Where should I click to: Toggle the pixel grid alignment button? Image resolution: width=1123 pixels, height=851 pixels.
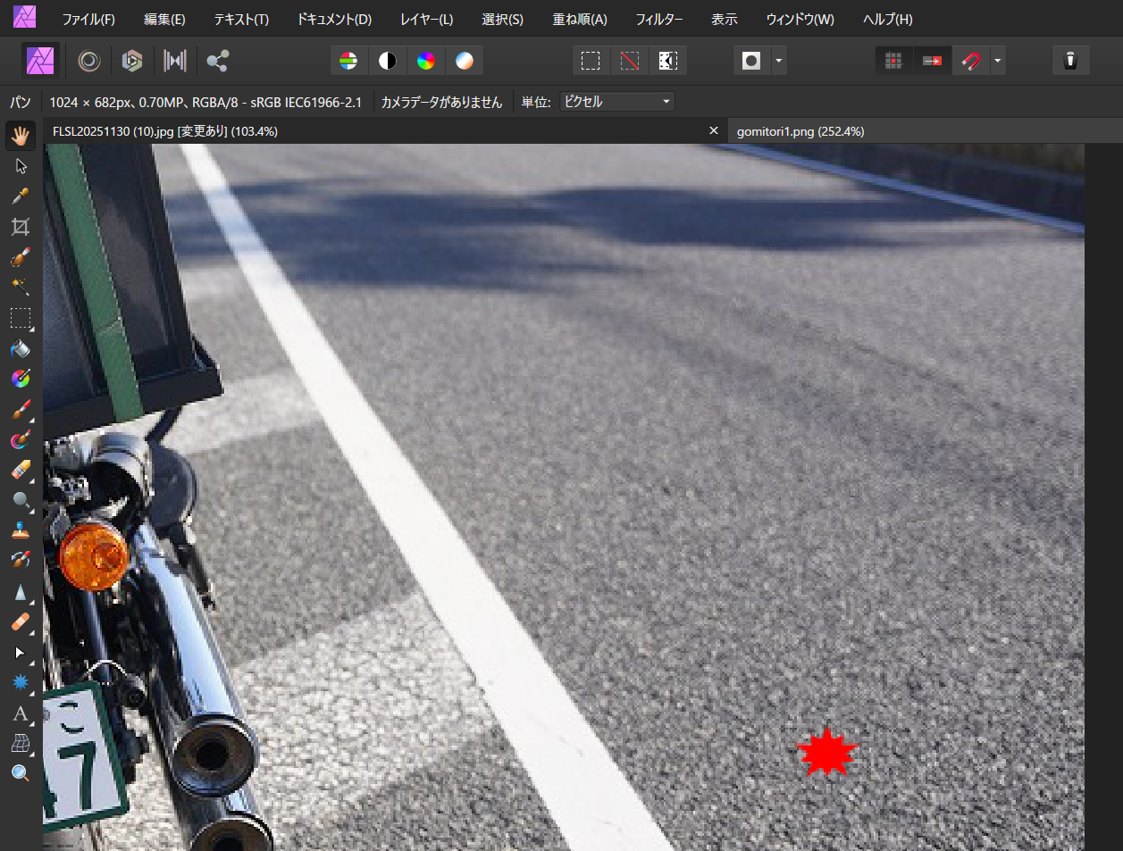pos(893,61)
